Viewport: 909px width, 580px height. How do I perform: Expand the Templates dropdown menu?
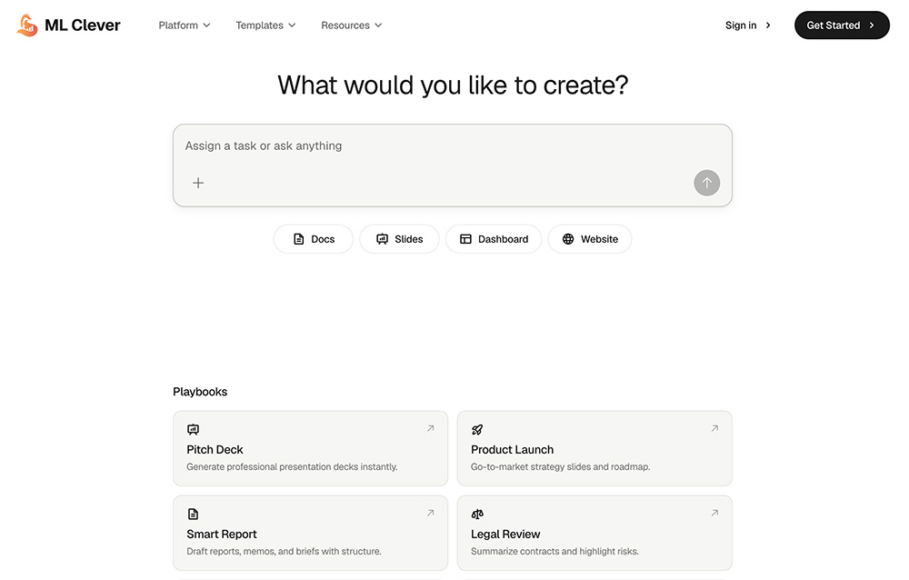265,25
